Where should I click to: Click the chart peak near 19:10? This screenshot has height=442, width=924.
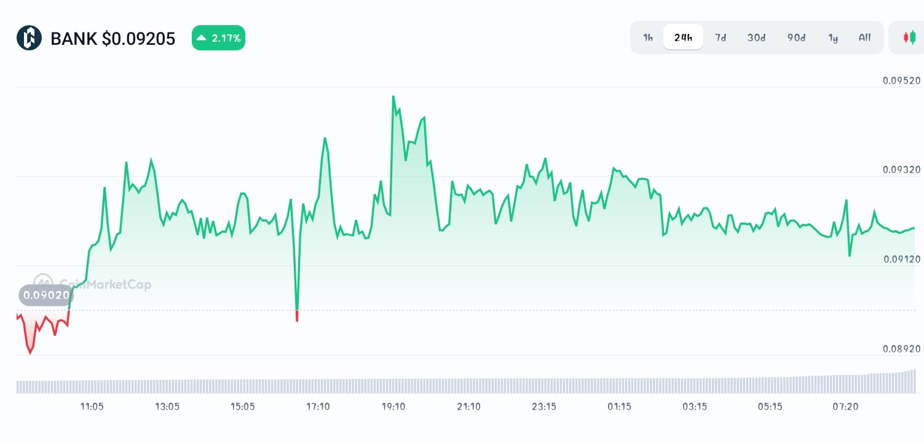[393, 96]
